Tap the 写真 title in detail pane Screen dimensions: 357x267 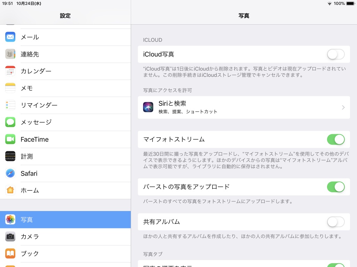coord(244,16)
